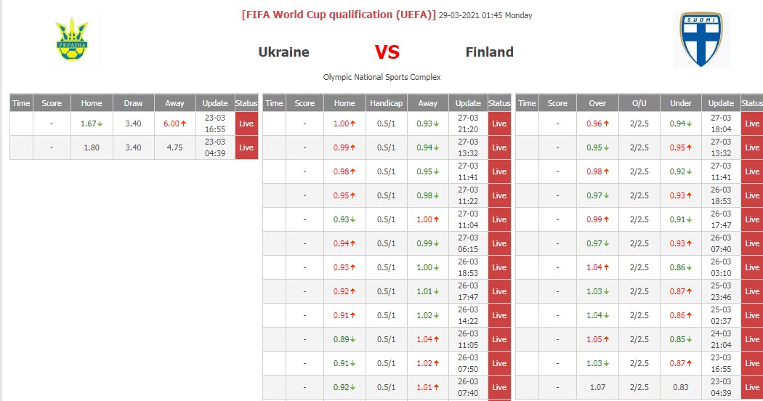Screen dimensions: 763x401
Task: Click the Handicap column header
Action: pyautogui.click(x=386, y=103)
